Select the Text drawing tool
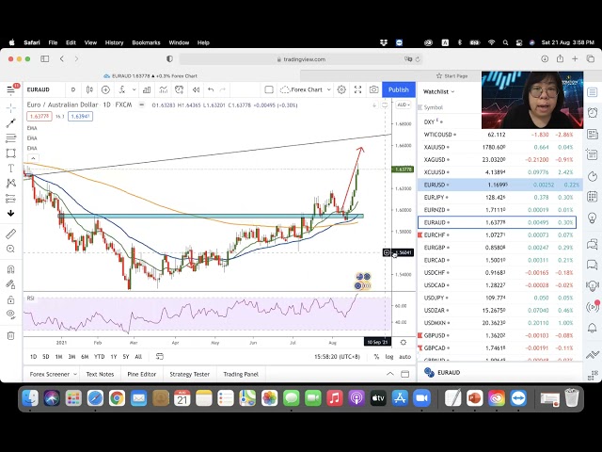602x452 pixels. coord(10,169)
